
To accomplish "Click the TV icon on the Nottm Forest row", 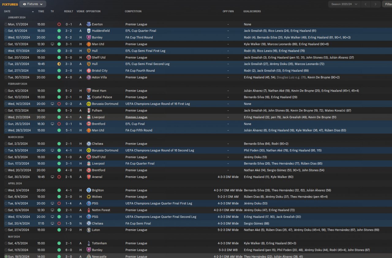I will click(x=52, y=210).
